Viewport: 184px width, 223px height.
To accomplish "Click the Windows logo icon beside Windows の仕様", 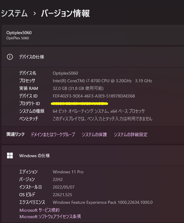I will point(10,155).
